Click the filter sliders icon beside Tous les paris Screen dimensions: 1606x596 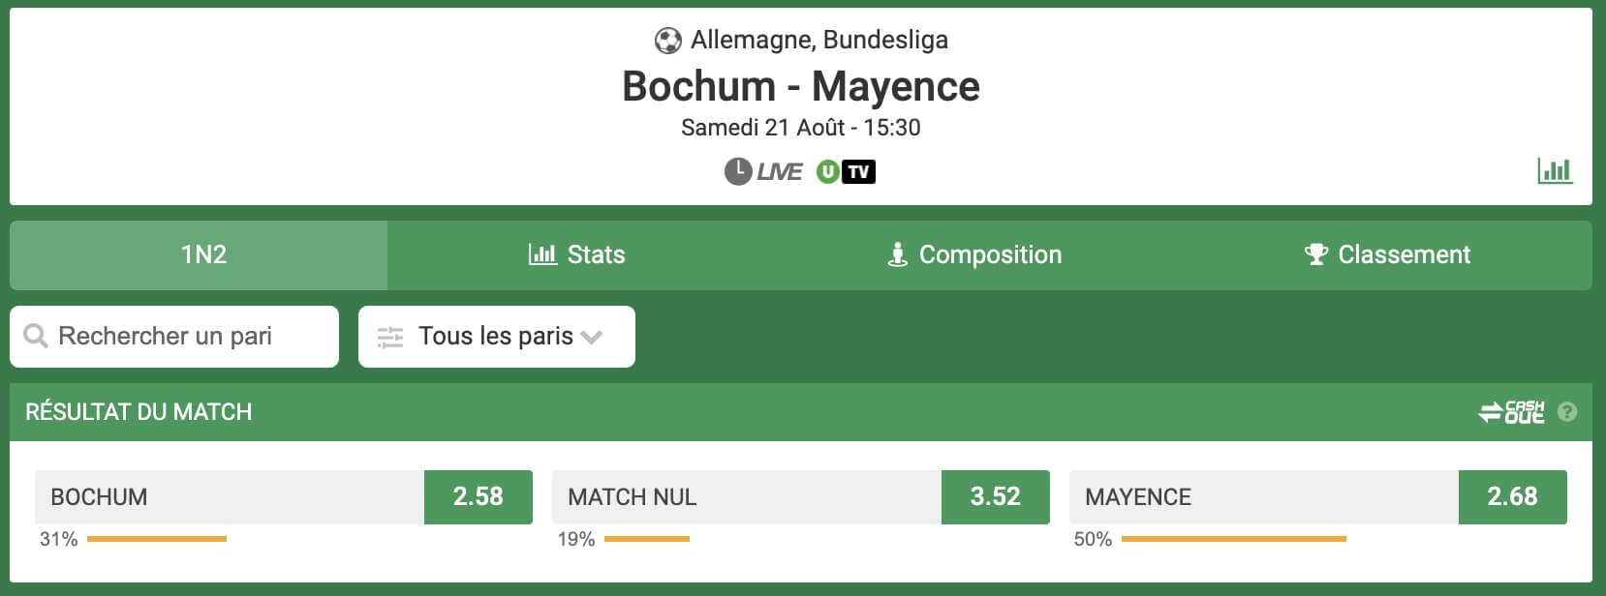[x=390, y=337]
